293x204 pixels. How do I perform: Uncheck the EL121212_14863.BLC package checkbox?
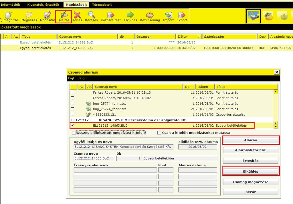[72, 125]
